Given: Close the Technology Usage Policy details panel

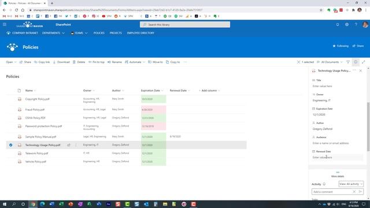Looking at the screenshot, I should [x=361, y=70].
